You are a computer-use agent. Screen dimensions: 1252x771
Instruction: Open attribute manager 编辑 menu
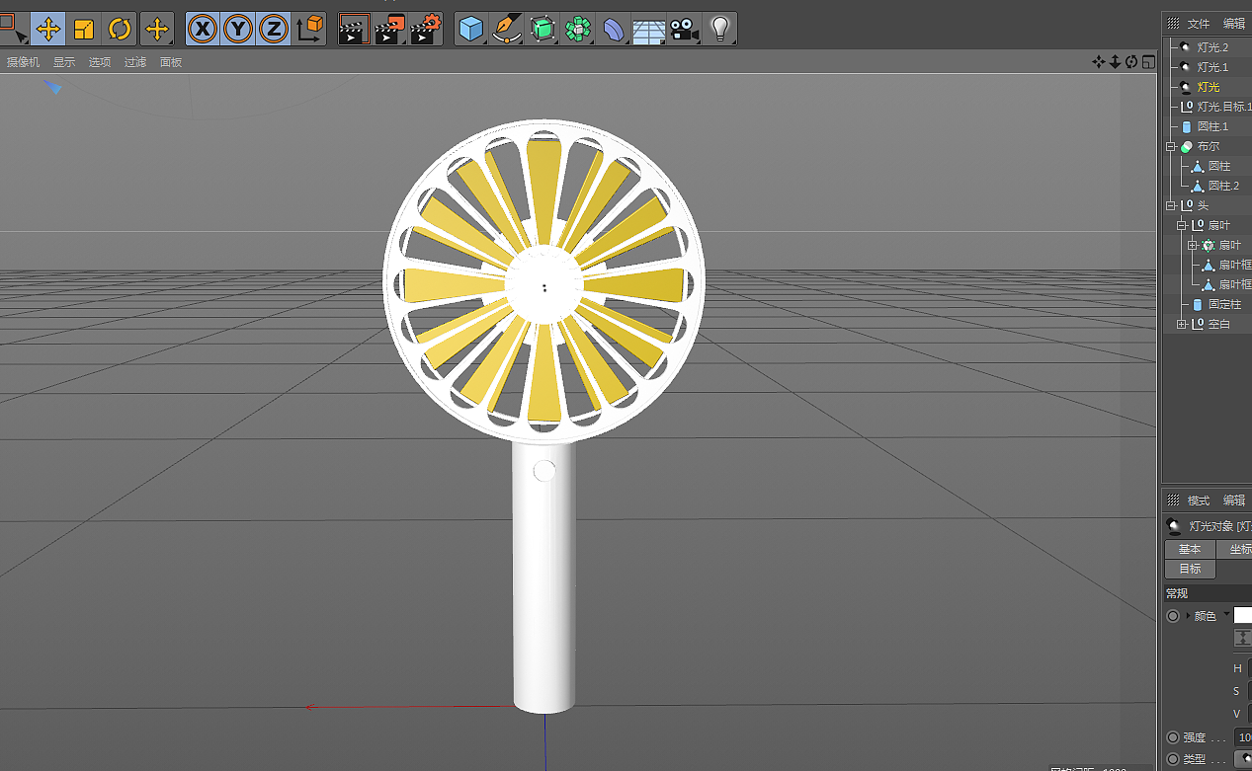[1234, 501]
